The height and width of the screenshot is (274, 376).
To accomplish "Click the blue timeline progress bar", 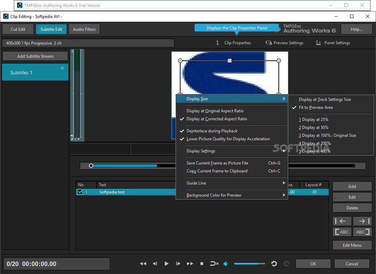I will [125, 166].
